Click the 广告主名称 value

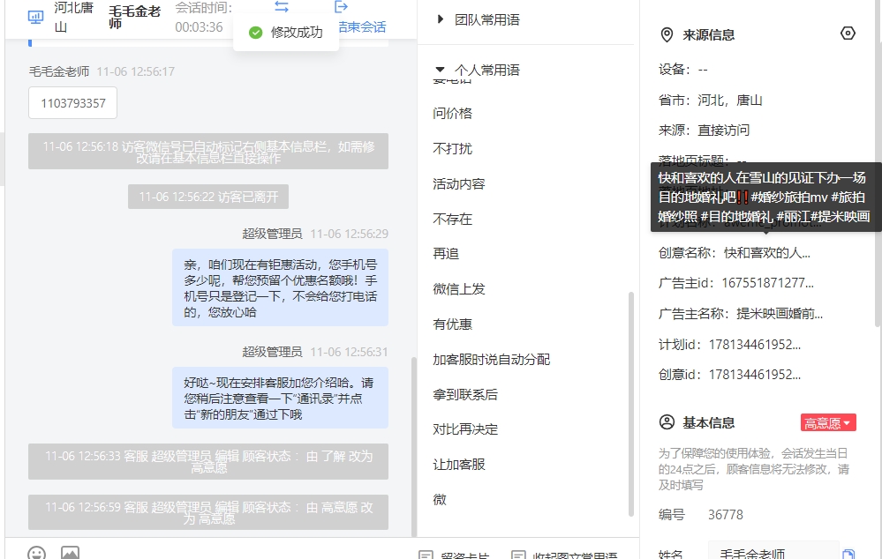coord(780,314)
